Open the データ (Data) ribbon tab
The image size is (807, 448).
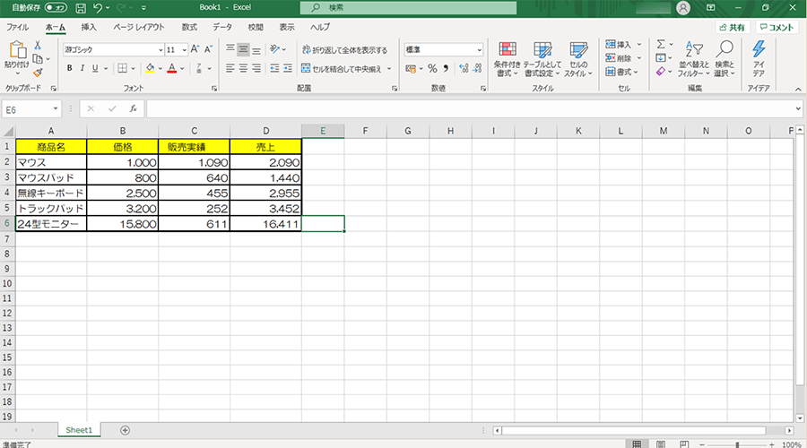tap(222, 28)
